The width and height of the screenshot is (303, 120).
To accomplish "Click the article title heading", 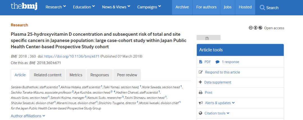I will pos(98,40).
